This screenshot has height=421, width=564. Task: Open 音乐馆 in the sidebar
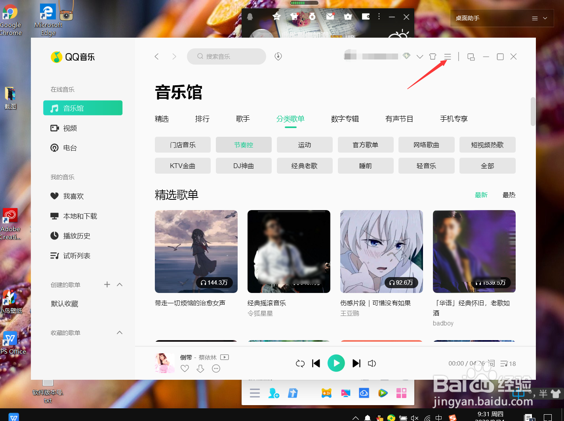point(83,108)
